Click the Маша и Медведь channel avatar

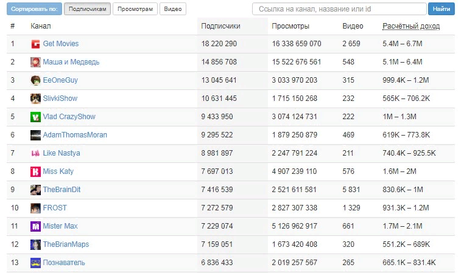coord(35,62)
